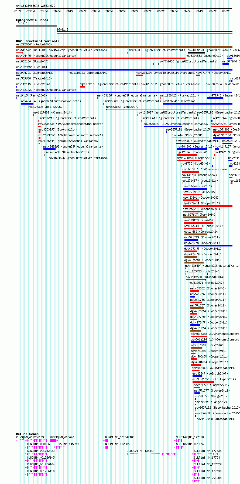Viewport: 240px width, 484px height.
Task: Click the brown bar of esv2758640
Action: coord(124,47)
